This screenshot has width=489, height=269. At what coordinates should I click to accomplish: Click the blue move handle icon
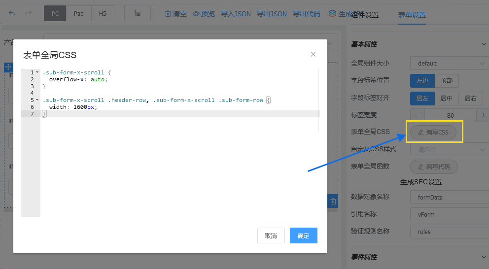pyautogui.click(x=8, y=67)
